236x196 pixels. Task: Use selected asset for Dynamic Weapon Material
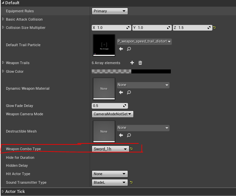click(121, 92)
